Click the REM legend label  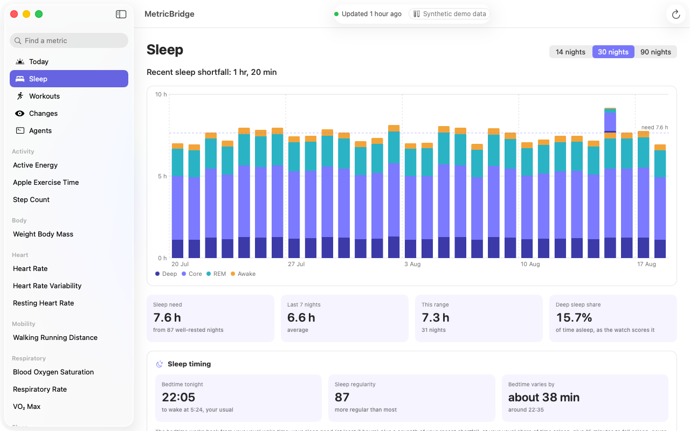[x=219, y=274]
